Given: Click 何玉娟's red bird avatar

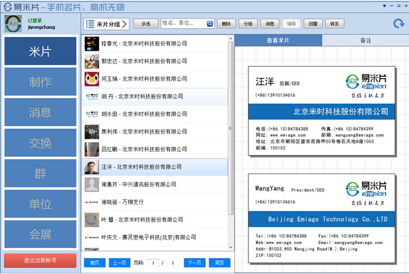Looking at the screenshot, I should pos(92,79).
